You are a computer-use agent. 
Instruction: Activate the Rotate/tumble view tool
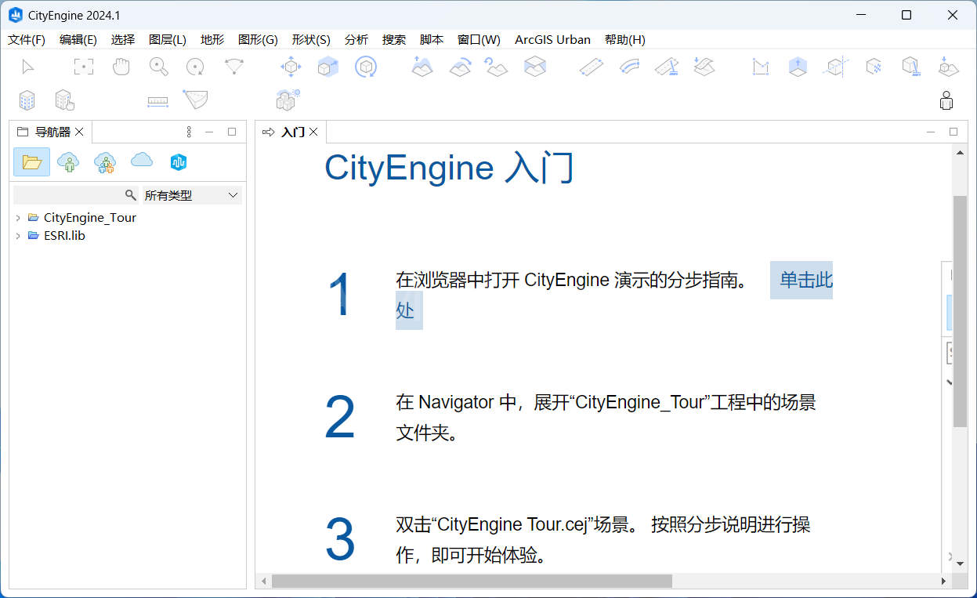[195, 67]
